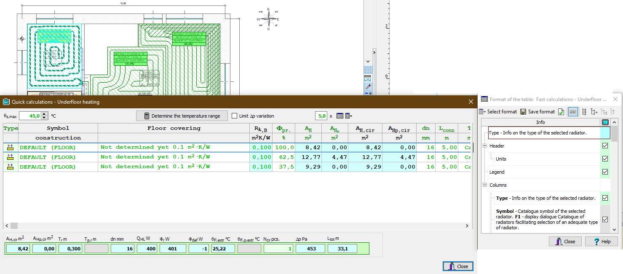Click type icon of first DEFAULT (FLOOR) row
Viewport: 623px width, 274px height.
coord(11,148)
